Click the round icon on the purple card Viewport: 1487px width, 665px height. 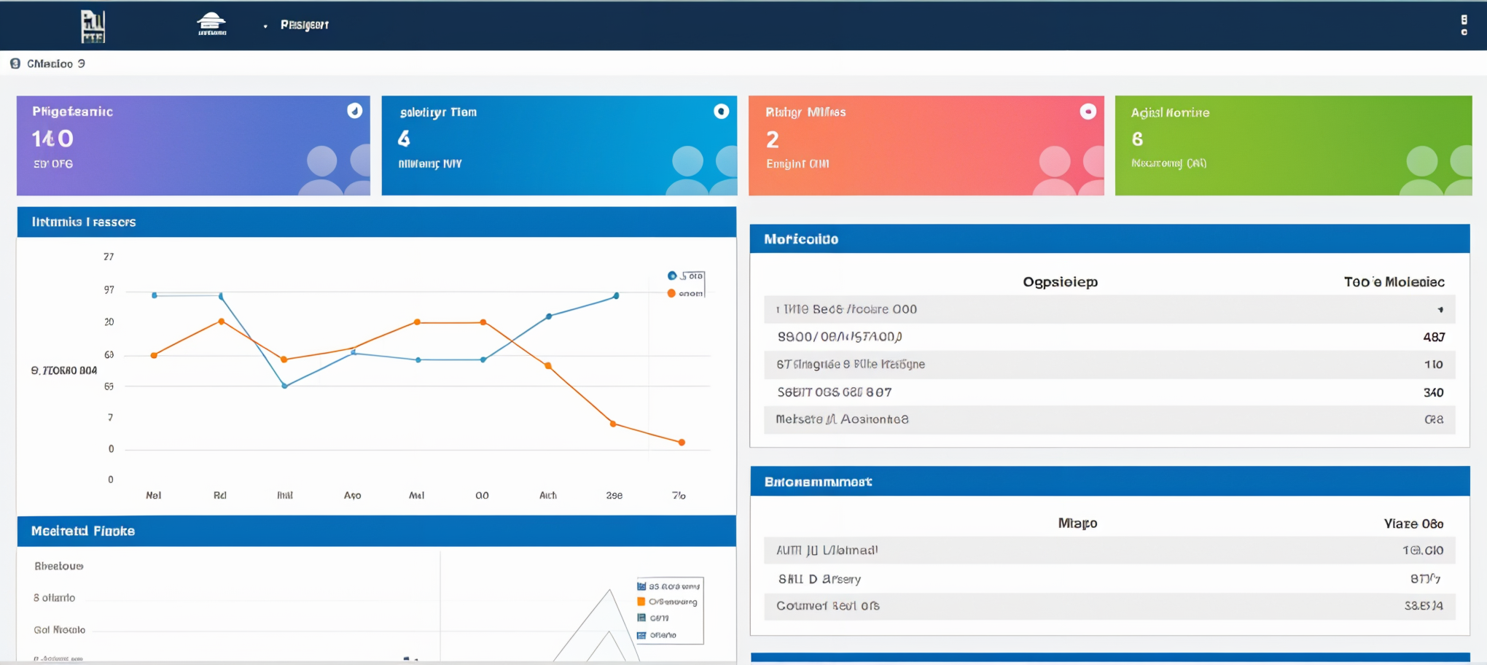coord(354,111)
